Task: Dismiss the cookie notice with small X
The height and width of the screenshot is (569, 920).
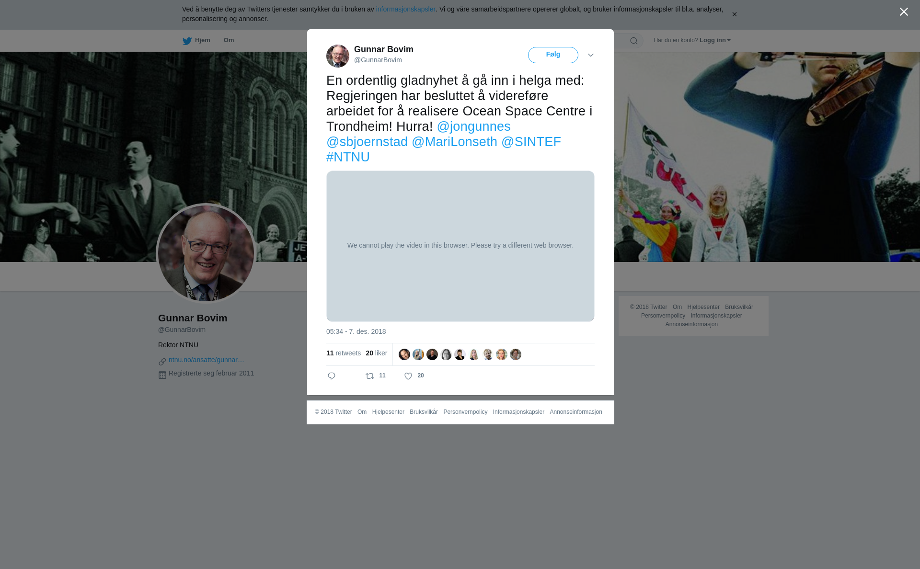Action: [734, 14]
